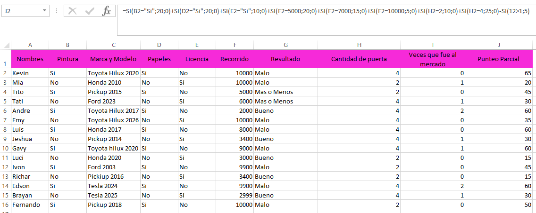536x213 pixels.
Task: Select the "Tesla 2024" cell
Action: 113,186
